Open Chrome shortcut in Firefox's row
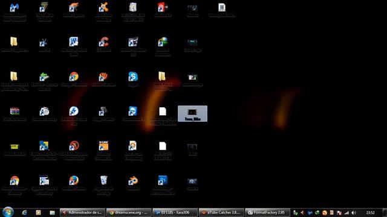 [15, 180]
